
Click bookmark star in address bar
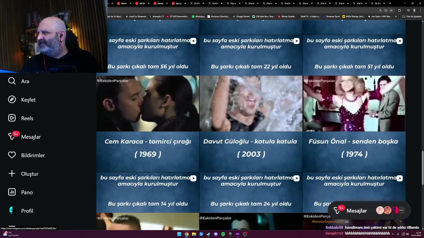click(391, 10)
